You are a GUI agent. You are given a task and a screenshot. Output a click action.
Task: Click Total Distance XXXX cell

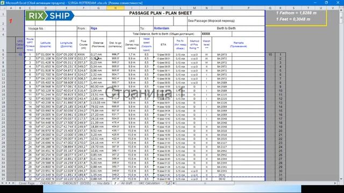[216, 34]
